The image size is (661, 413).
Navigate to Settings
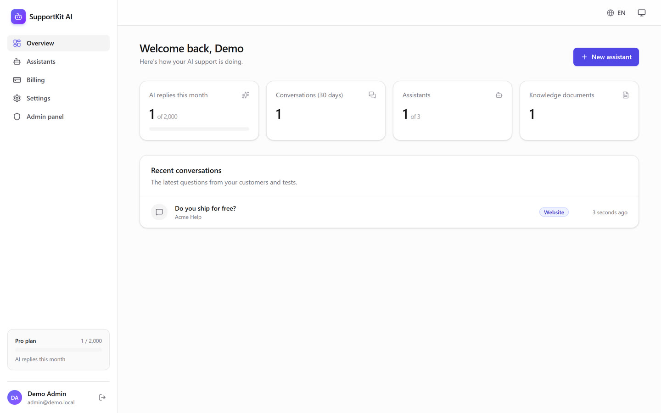click(x=58, y=98)
